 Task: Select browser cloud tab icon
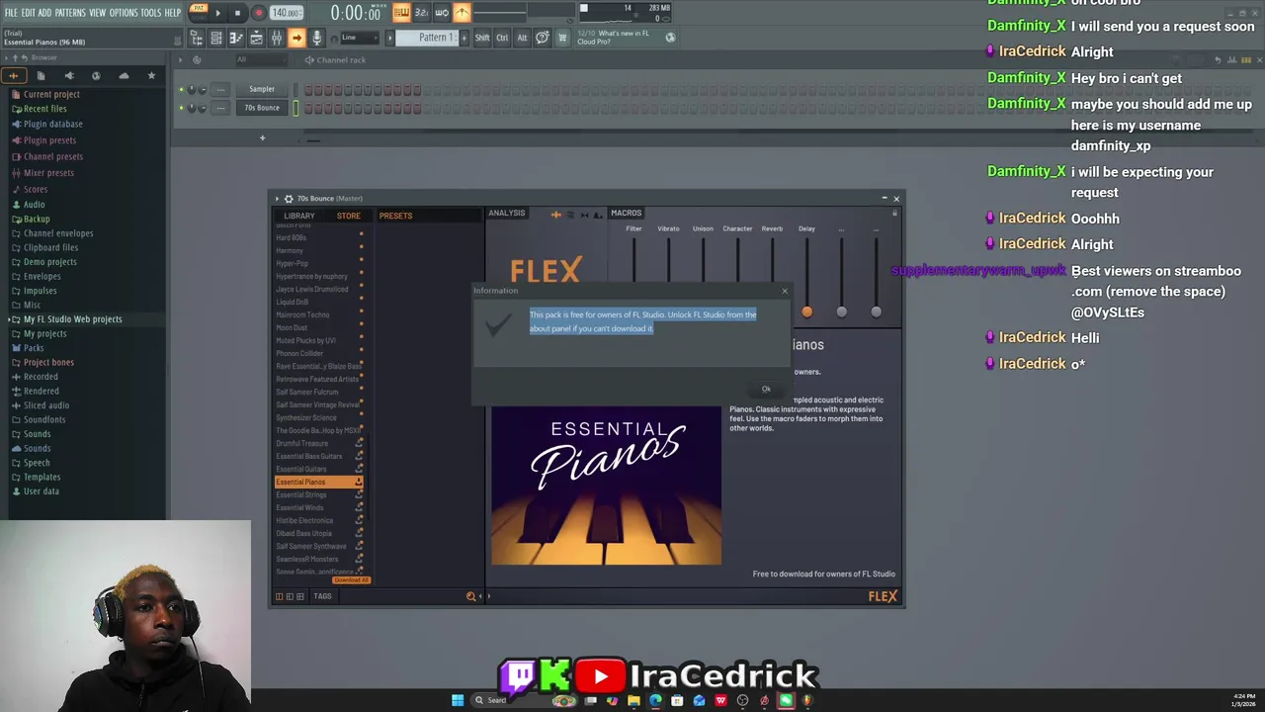(x=124, y=76)
